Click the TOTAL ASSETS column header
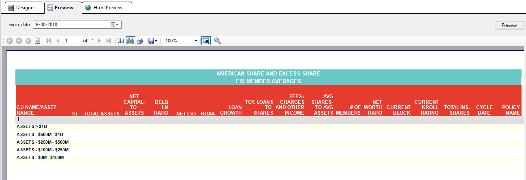Image resolution: width=526 pixels, height=180 pixels. tap(102, 114)
